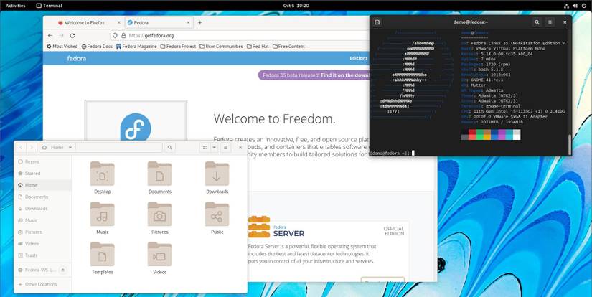Image resolution: width=592 pixels, height=297 pixels.
Task: Eject the Fedora-WS-L volume
Action: click(x=63, y=270)
